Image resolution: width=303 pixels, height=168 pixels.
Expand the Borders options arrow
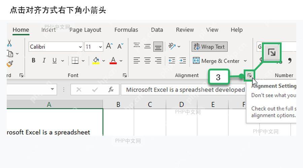(x=83, y=61)
